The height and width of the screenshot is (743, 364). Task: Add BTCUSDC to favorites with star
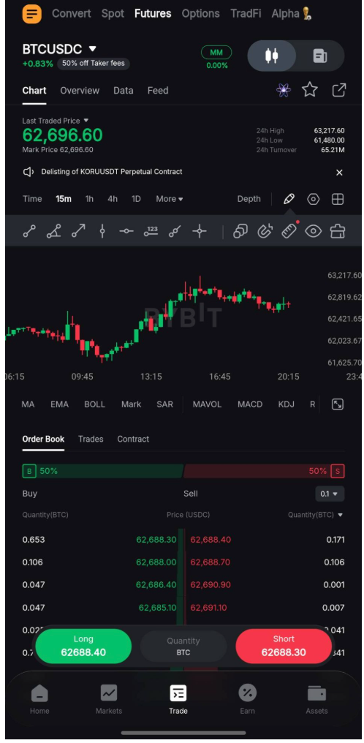point(310,89)
